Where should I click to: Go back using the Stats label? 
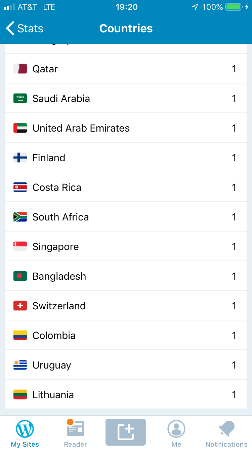click(x=30, y=29)
